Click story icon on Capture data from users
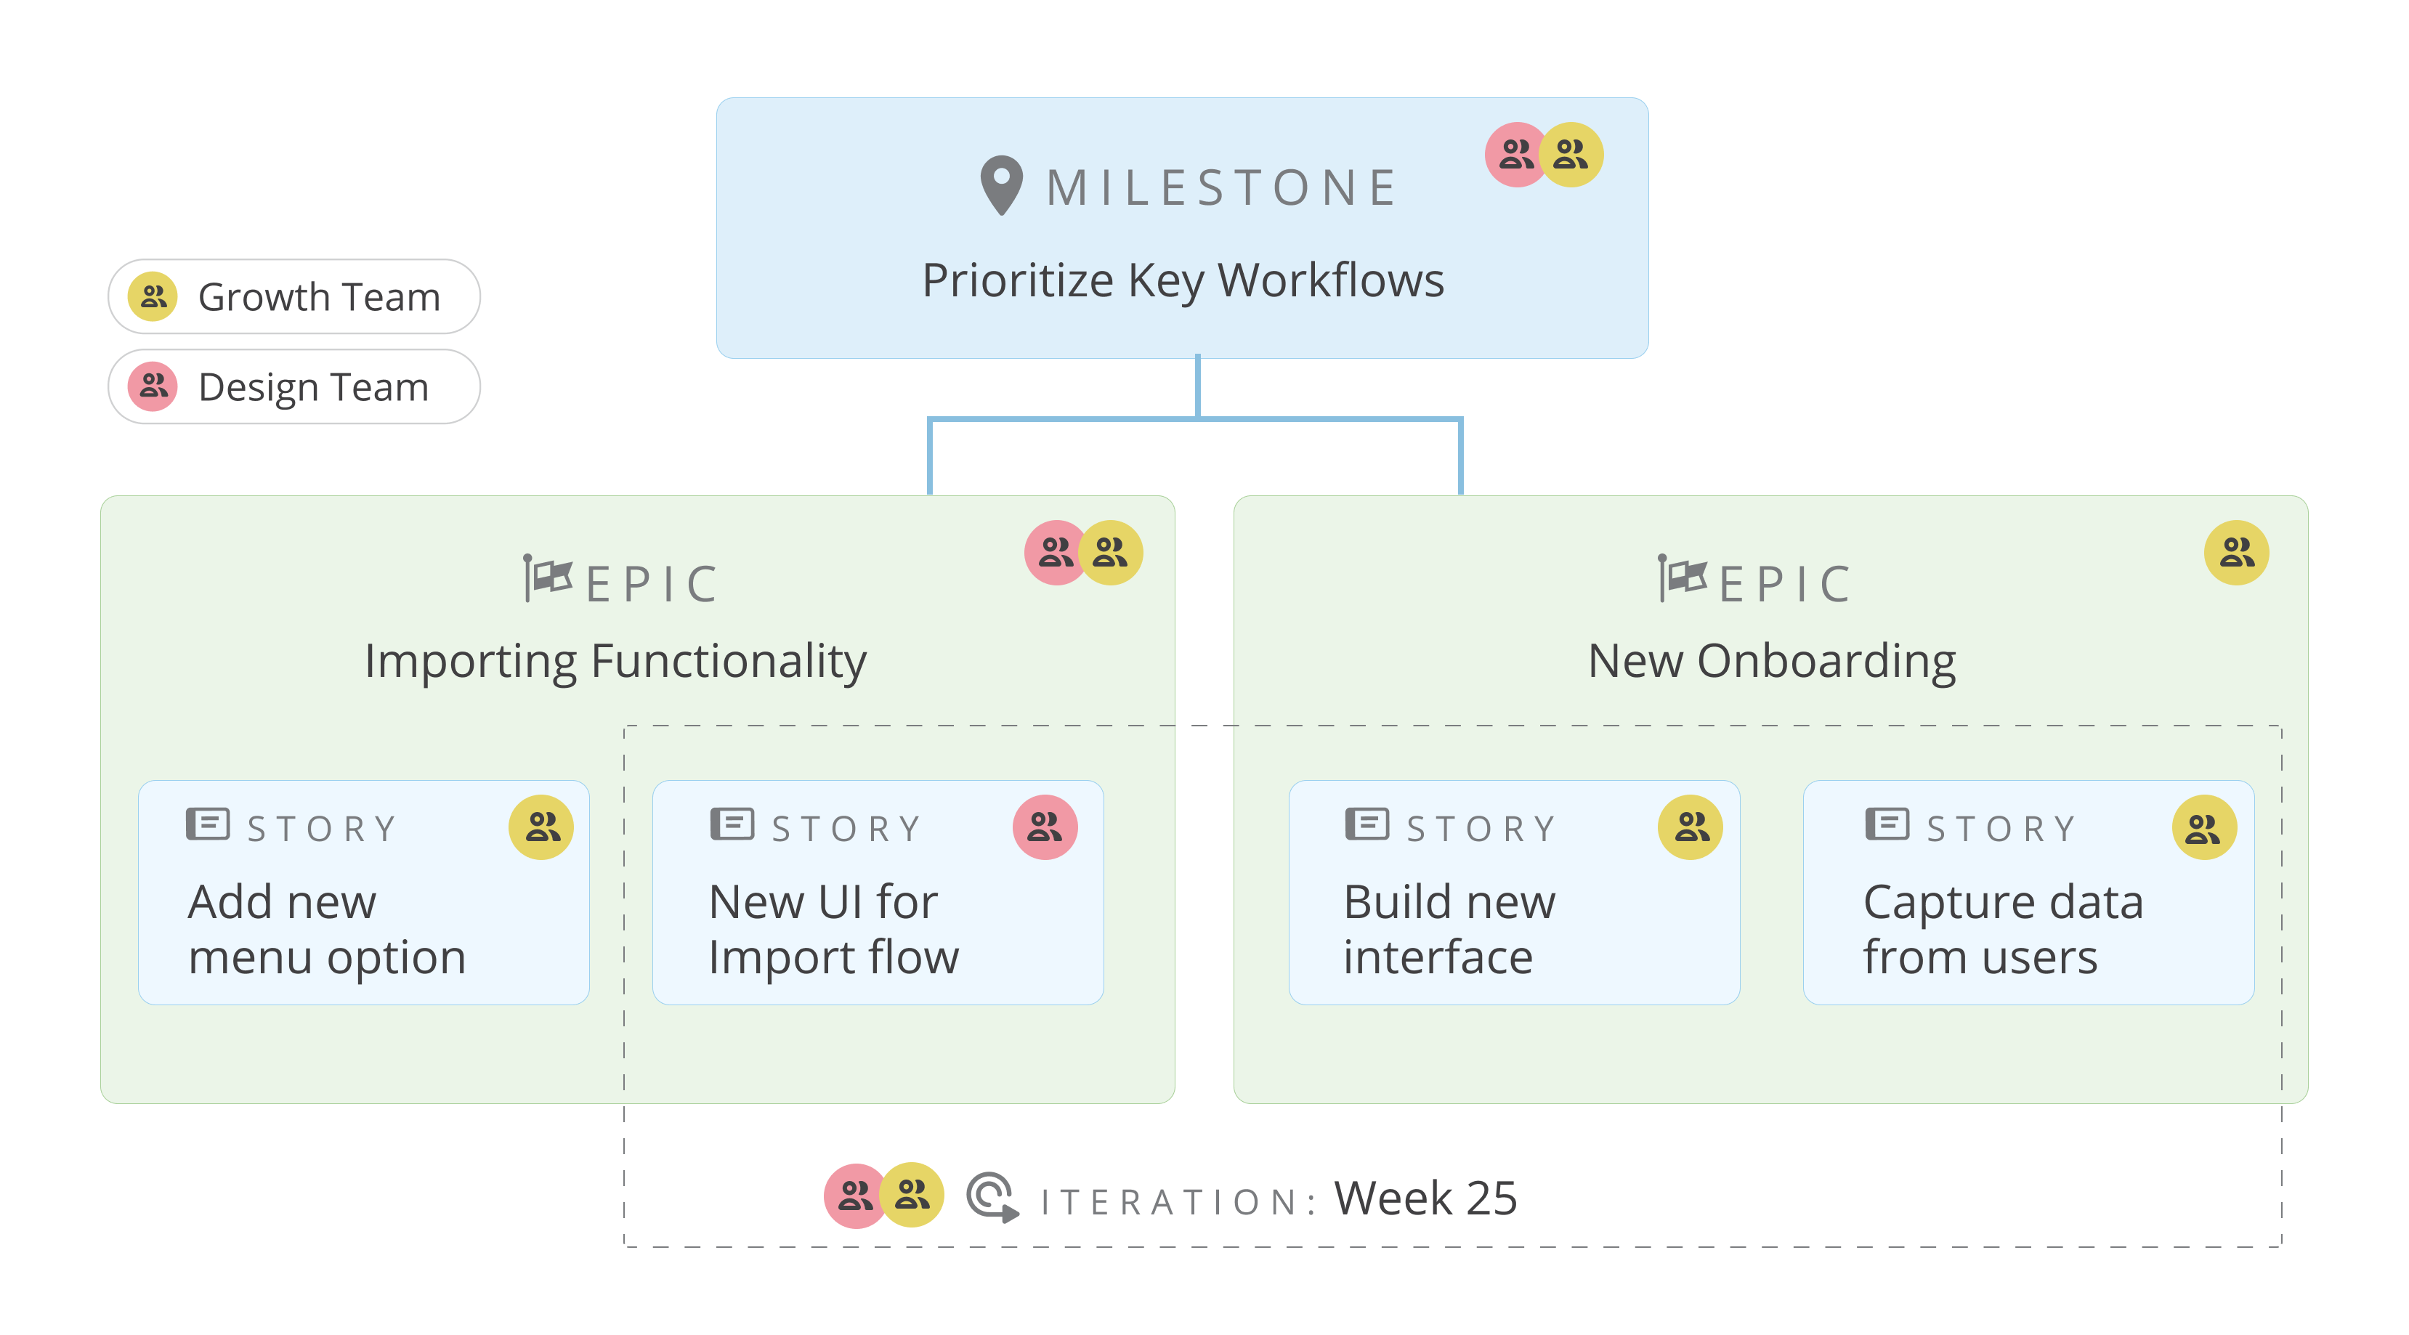Screen dimensions: 2409x1335 click(1887, 824)
